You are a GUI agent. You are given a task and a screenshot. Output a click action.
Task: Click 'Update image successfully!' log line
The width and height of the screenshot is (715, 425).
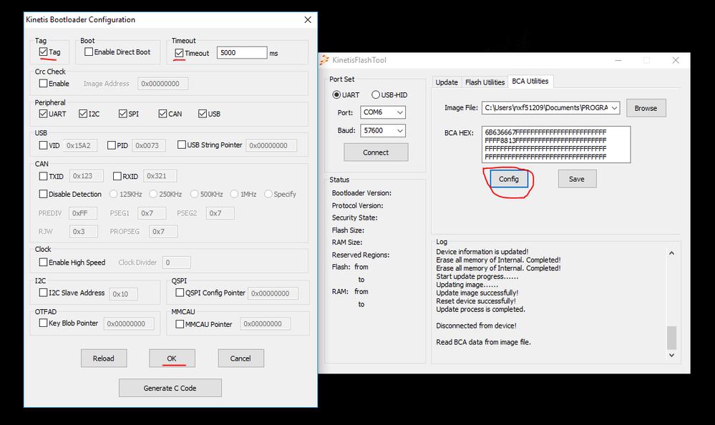[477, 293]
